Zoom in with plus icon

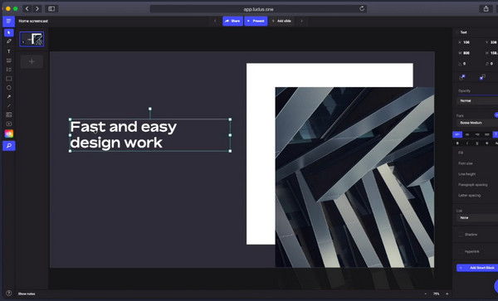[447, 294]
